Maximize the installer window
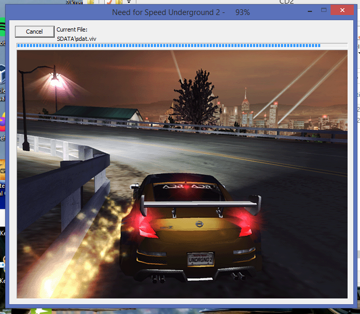Screen dimensions: 360x314 click(x=324, y=10)
